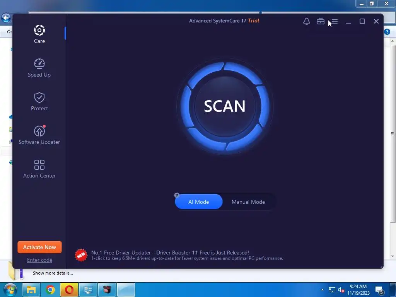Click back arrow in the background window

click(x=6, y=18)
